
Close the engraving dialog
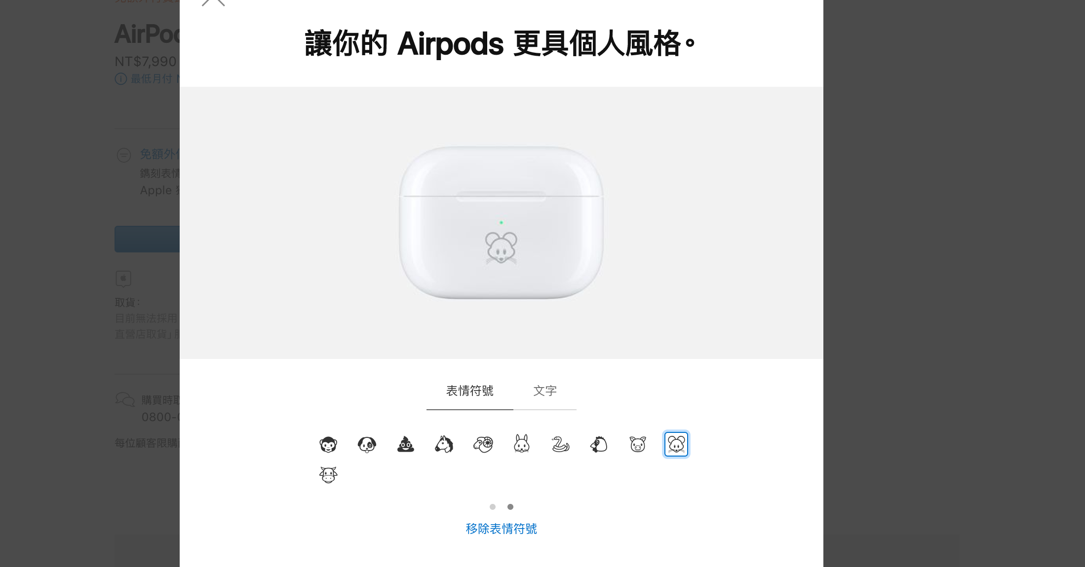[x=213, y=2]
